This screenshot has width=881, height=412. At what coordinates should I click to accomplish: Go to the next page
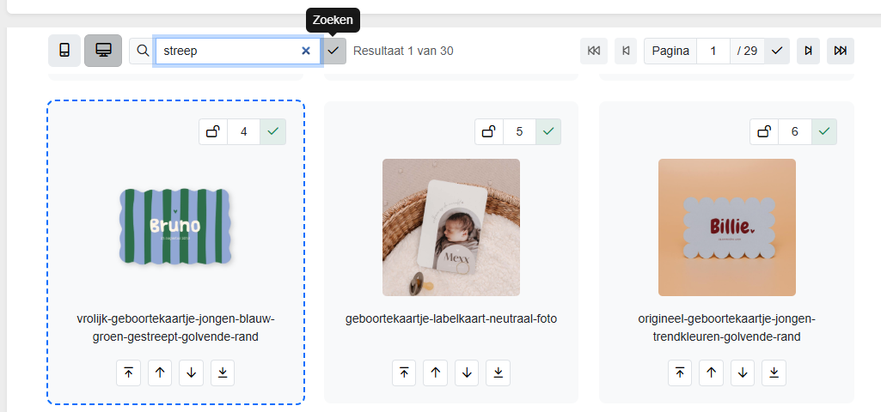tap(808, 51)
